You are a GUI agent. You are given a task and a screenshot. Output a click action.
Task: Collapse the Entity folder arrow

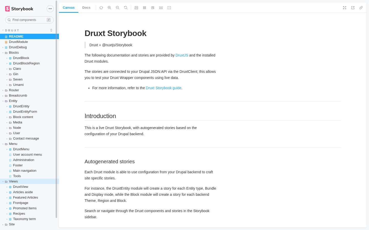pos(3,101)
